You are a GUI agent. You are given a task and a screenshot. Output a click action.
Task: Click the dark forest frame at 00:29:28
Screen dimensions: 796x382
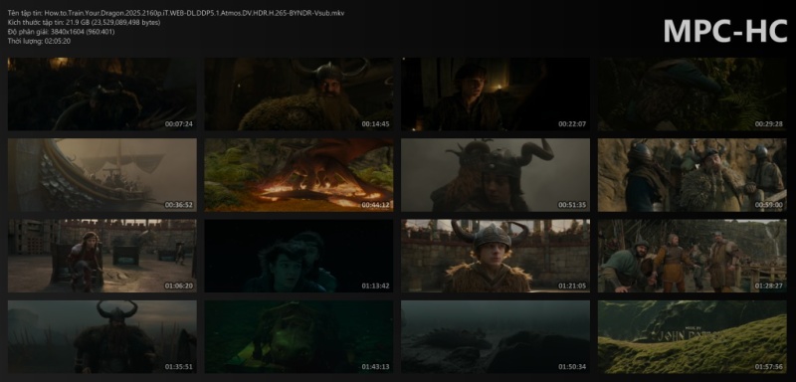(x=692, y=94)
